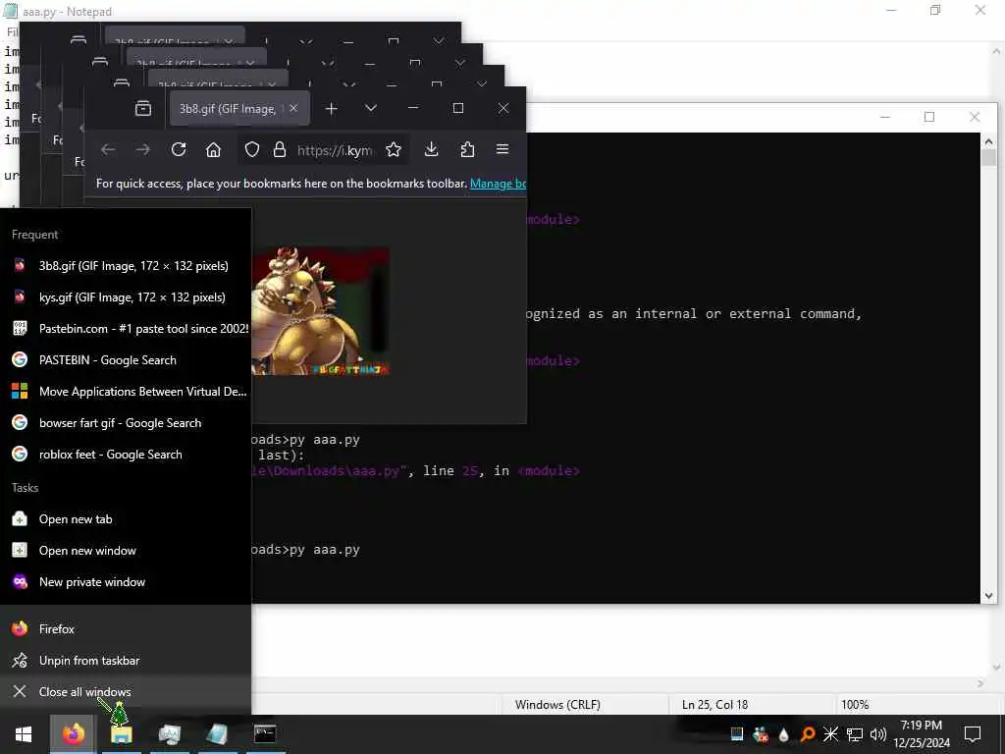The width and height of the screenshot is (1005, 754).
Task: Choose New private window task
Action: pyautogui.click(x=126, y=581)
